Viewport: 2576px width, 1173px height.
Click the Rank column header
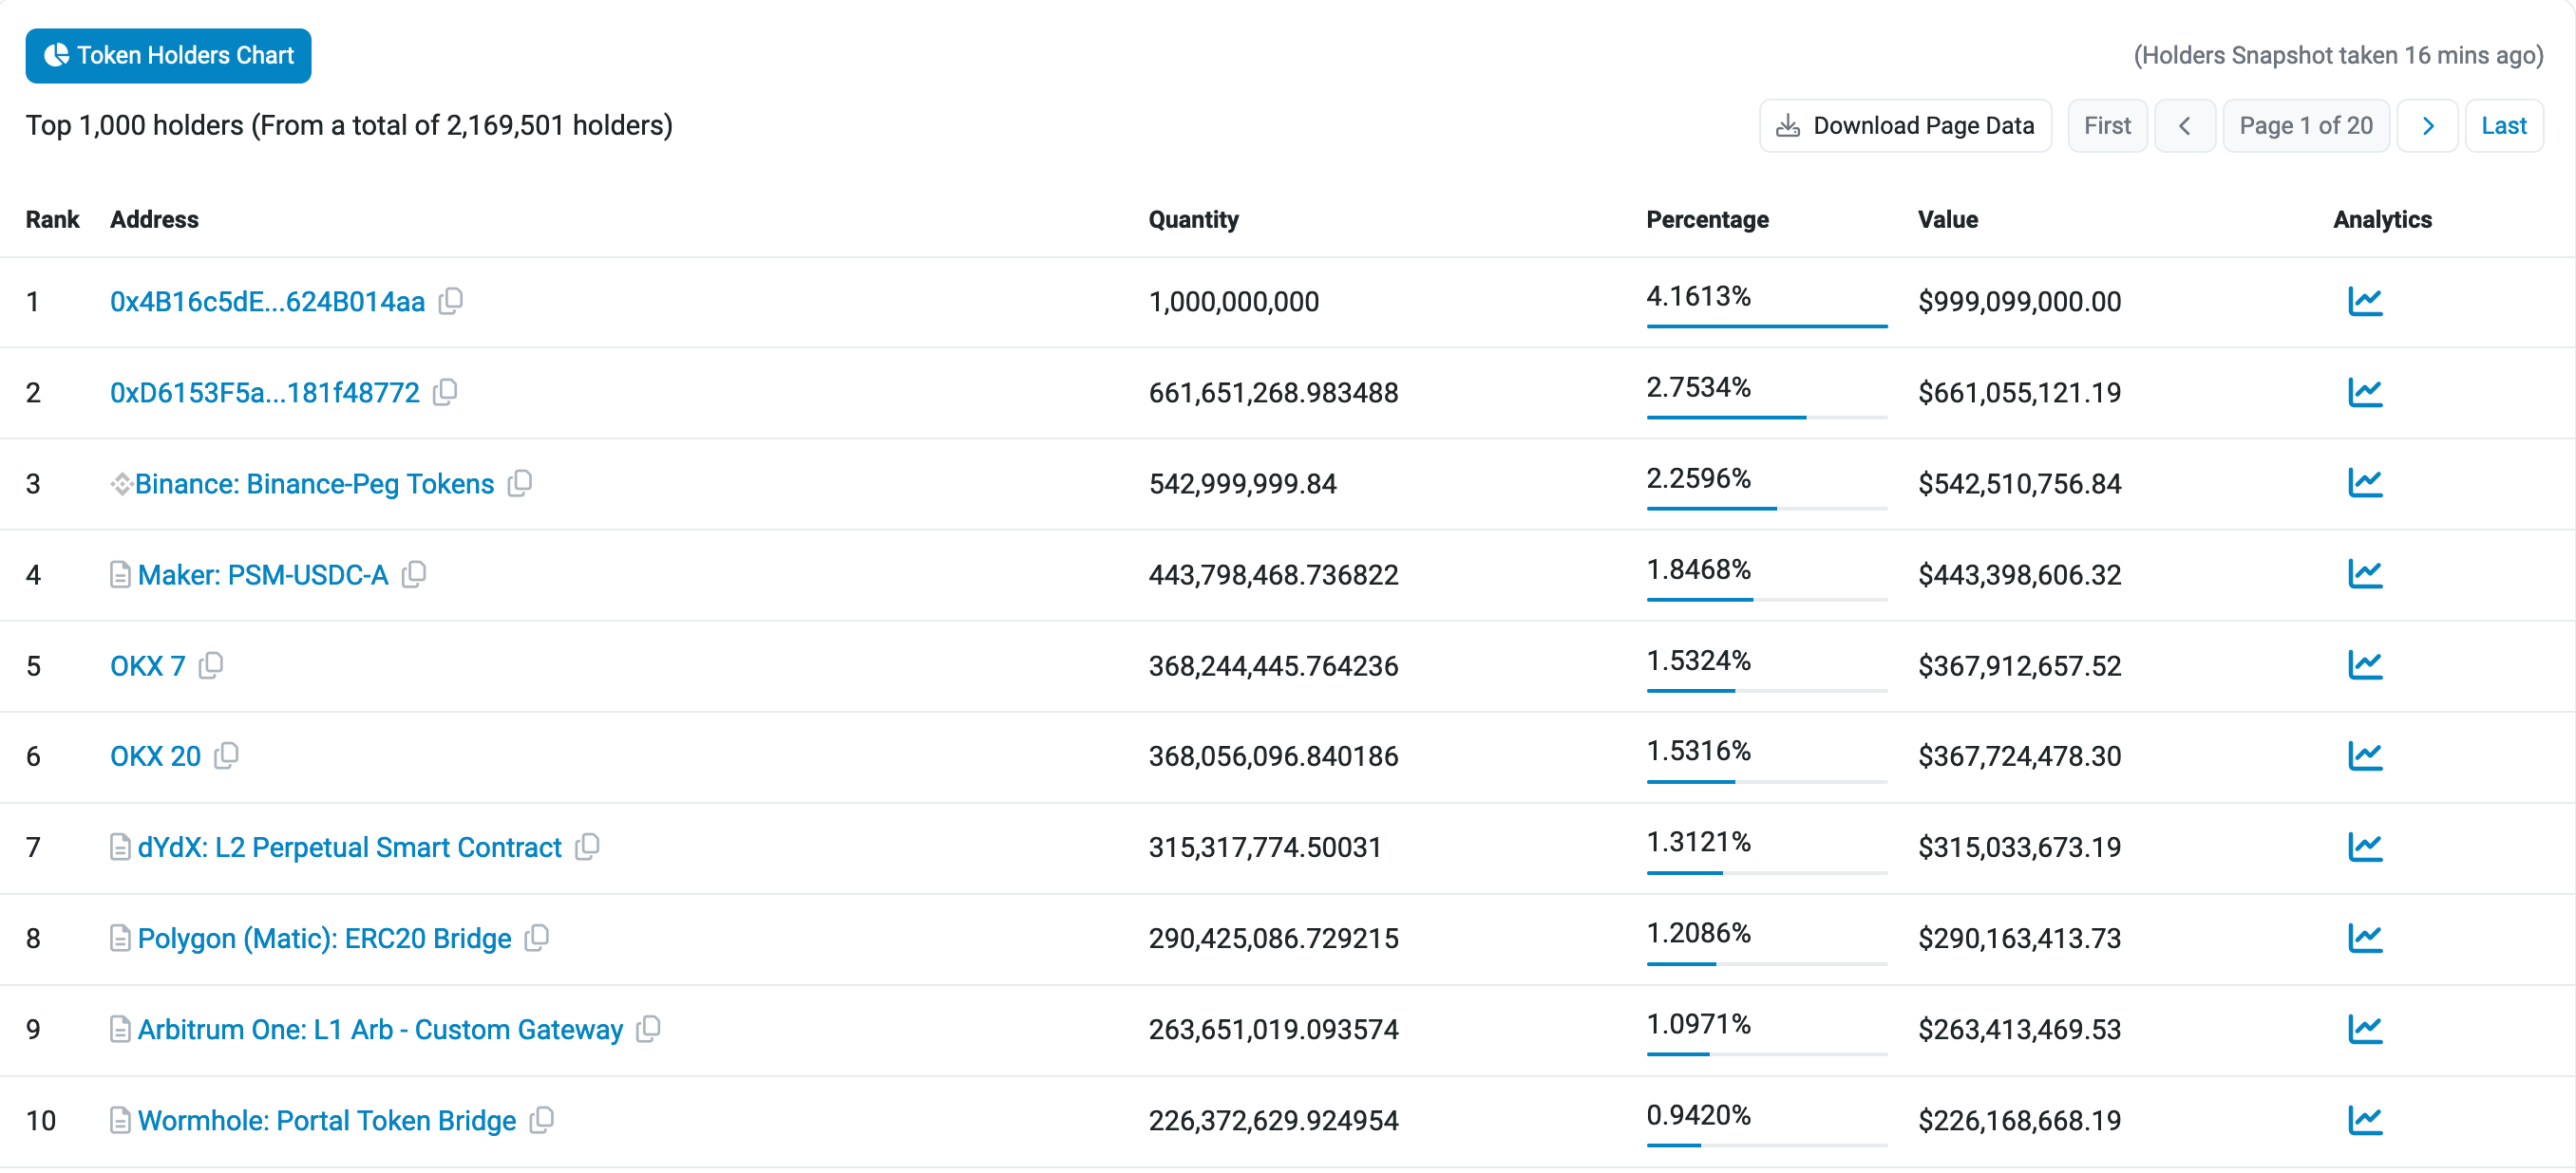52,219
